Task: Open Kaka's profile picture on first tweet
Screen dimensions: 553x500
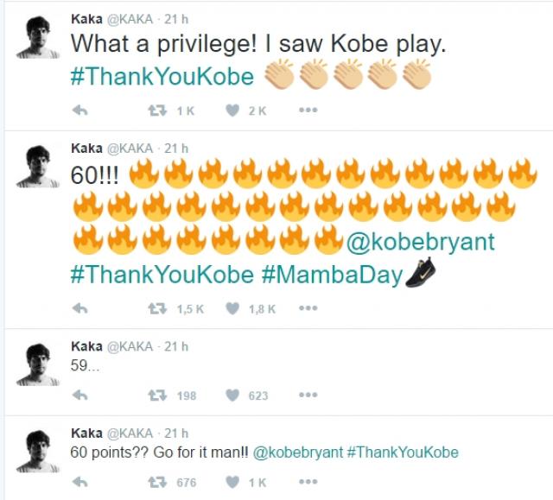Action: [x=36, y=39]
